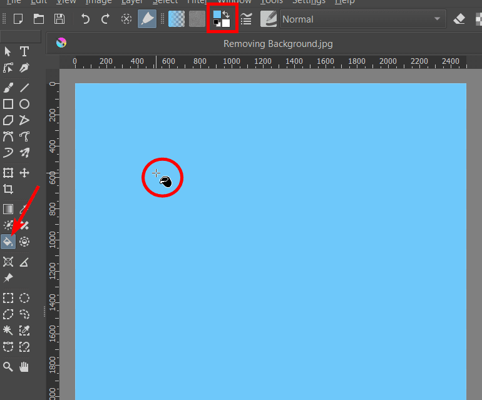Open the fill gradients swatch

coord(177,19)
